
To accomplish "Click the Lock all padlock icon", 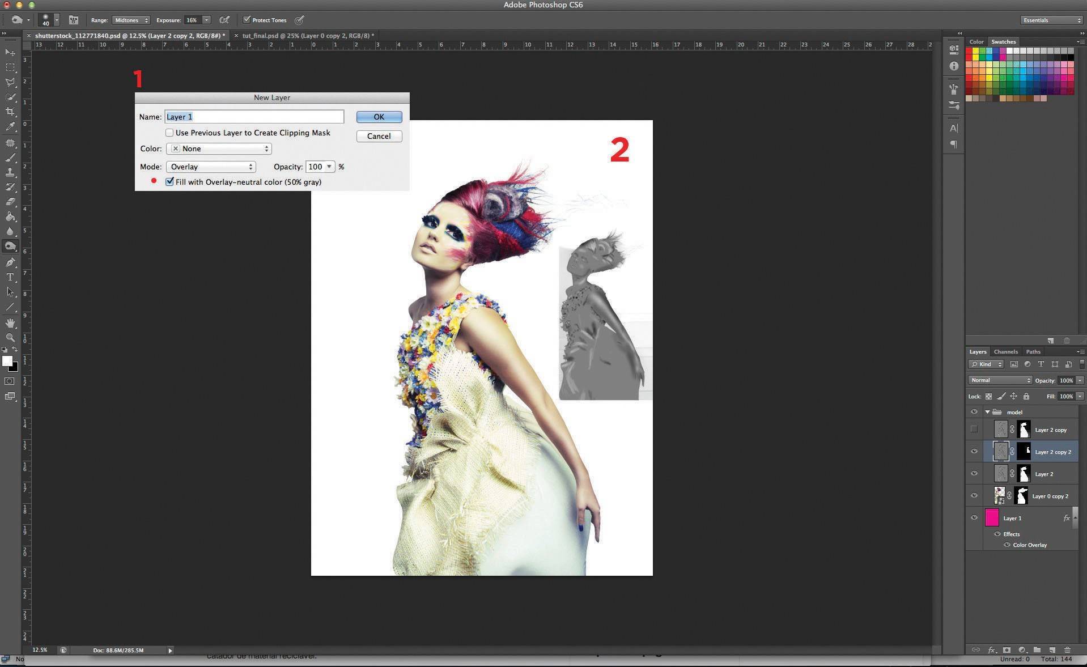I will coord(1026,397).
